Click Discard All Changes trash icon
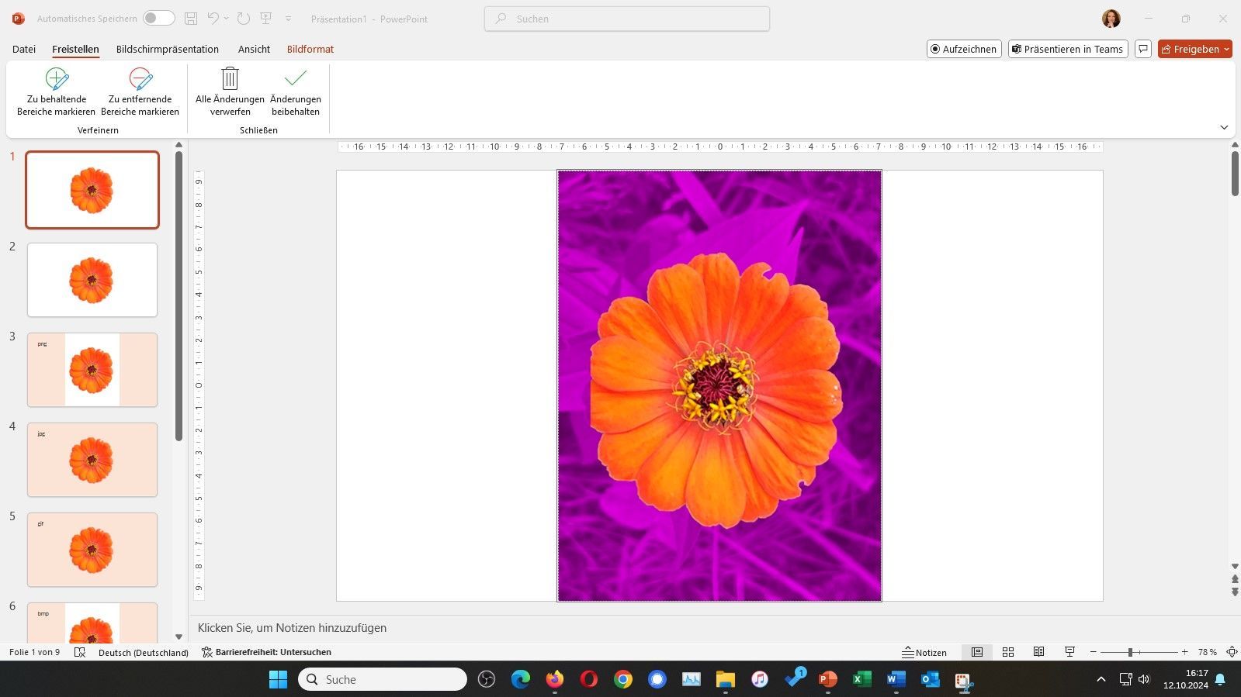The image size is (1241, 697). click(230, 78)
